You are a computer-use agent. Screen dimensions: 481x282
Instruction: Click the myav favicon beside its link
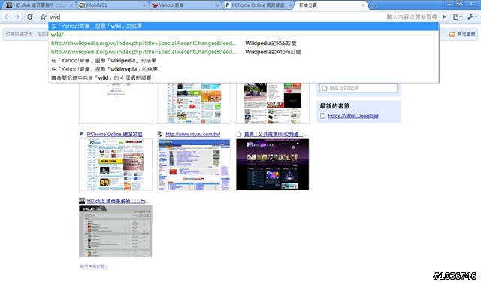(x=160, y=134)
